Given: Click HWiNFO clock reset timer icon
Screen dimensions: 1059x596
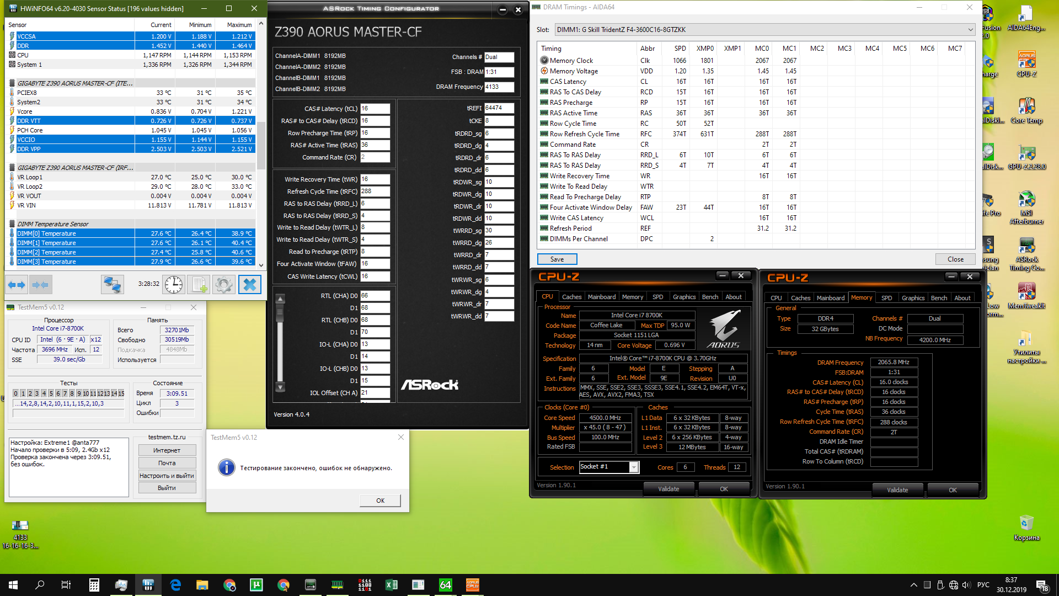Looking at the screenshot, I should tap(174, 285).
